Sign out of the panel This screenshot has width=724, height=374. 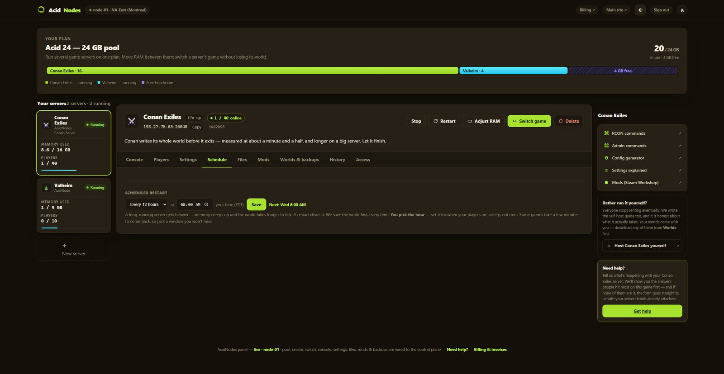662,10
